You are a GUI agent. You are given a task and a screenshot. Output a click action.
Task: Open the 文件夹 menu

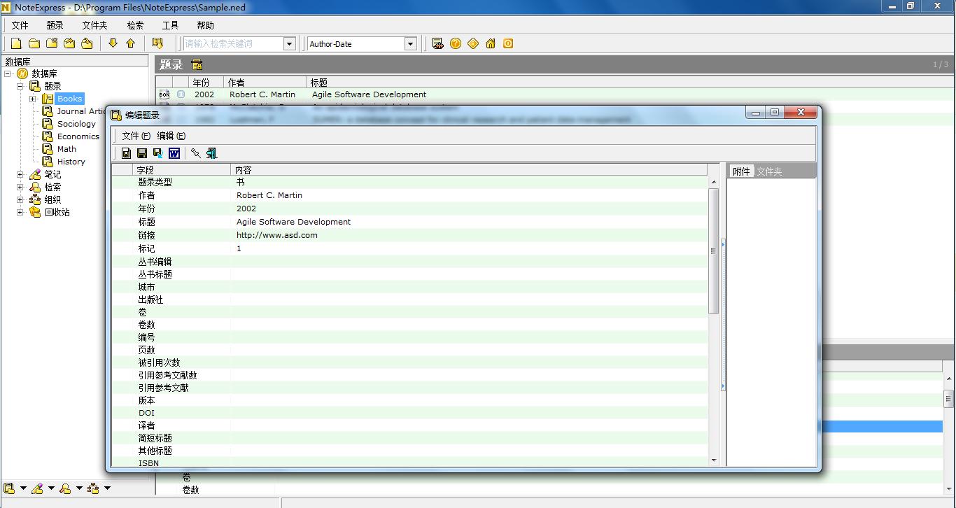tap(94, 25)
